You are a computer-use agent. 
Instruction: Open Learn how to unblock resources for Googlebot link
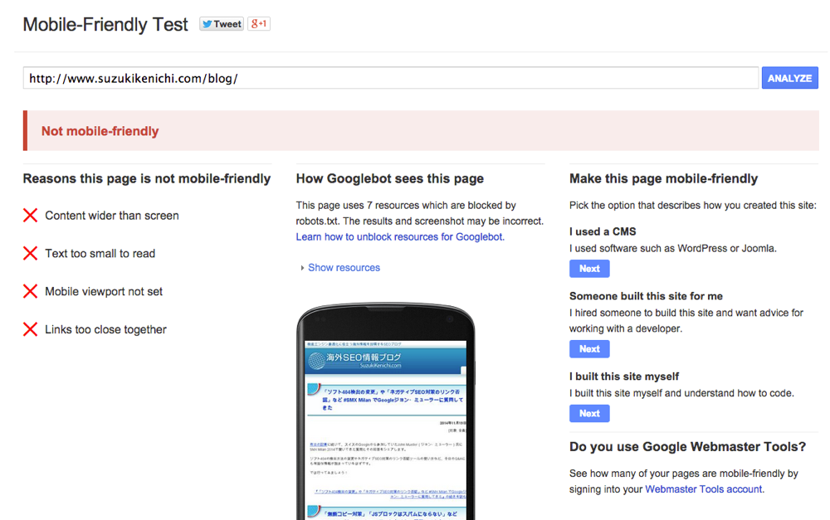pos(400,237)
